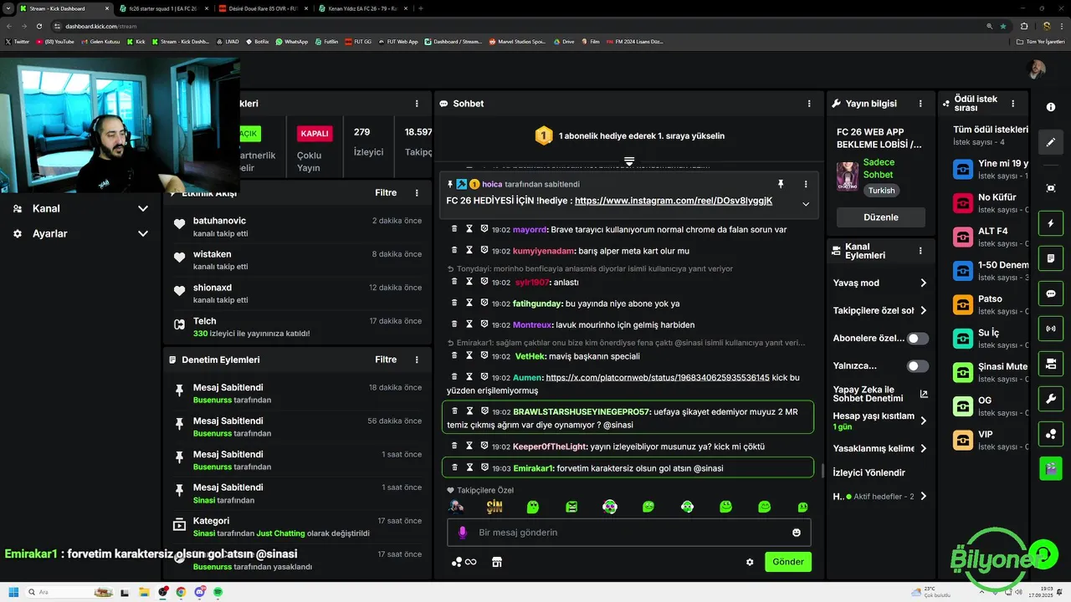Click the chat bubble icon in right sidebar
Viewport: 1071px width, 602px height.
click(x=1051, y=293)
